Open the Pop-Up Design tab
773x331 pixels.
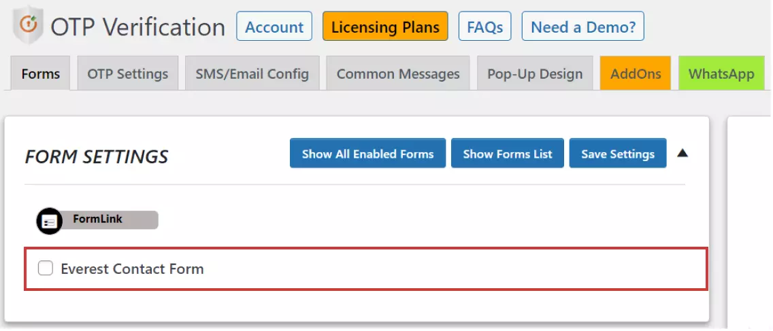535,73
